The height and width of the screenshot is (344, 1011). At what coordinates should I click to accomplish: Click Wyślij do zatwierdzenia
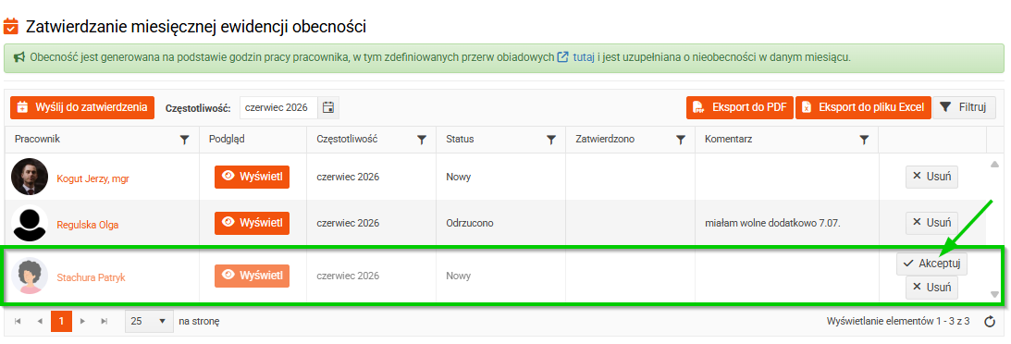pyautogui.click(x=82, y=107)
